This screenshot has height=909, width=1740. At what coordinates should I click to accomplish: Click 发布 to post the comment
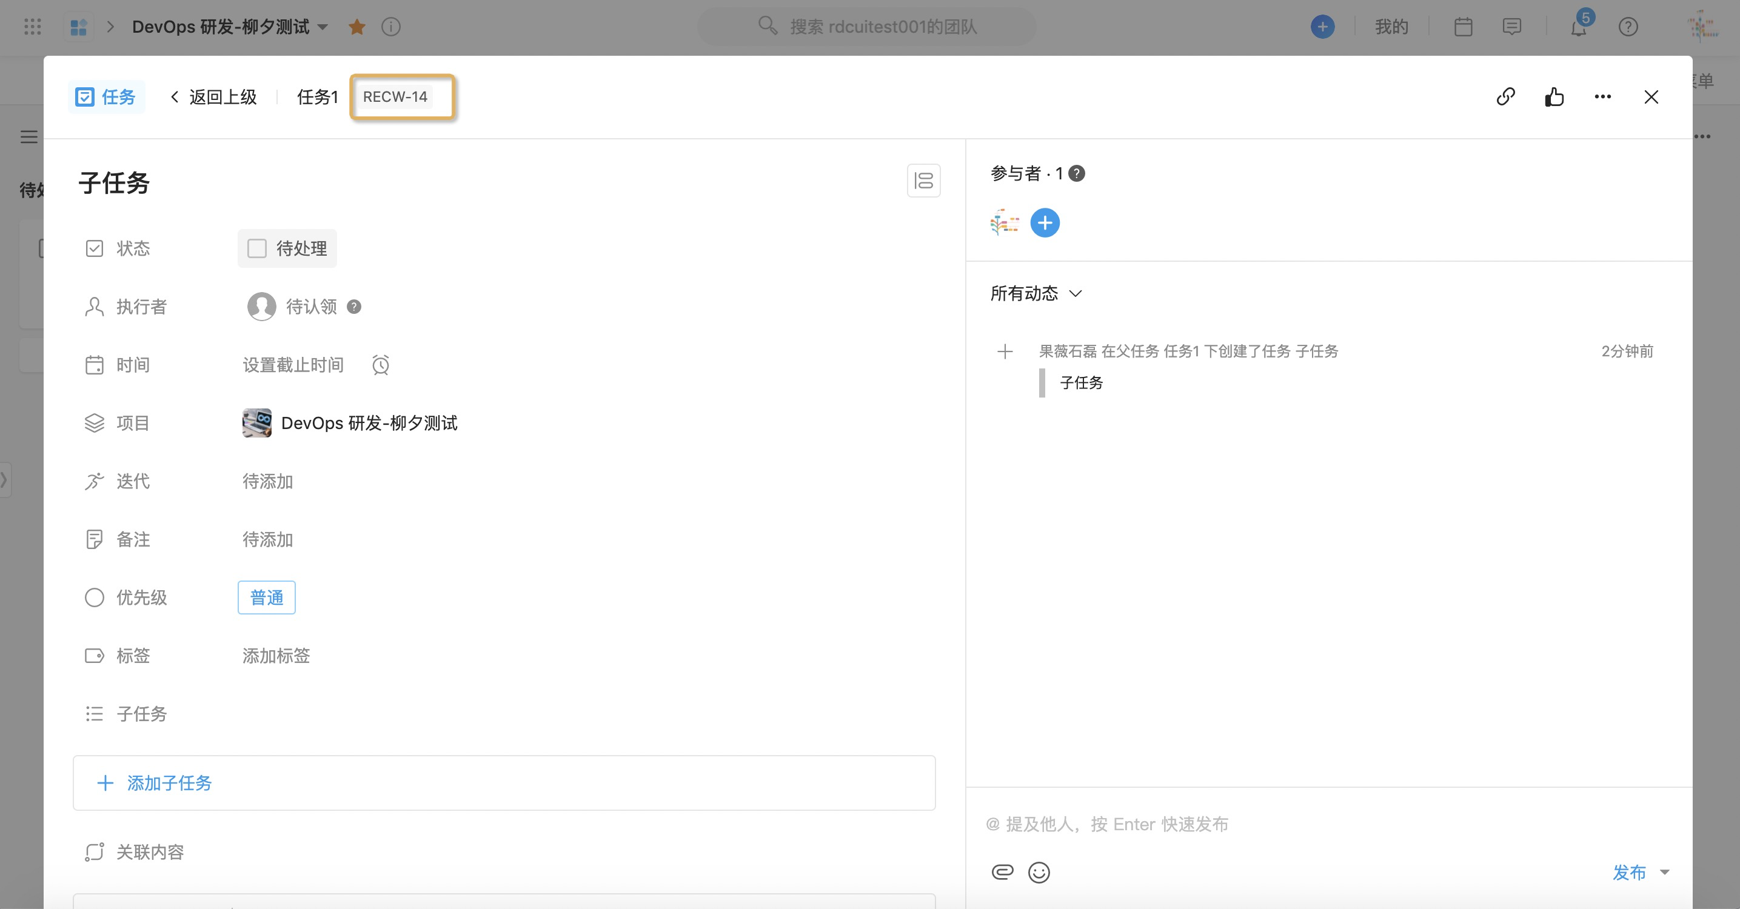pyautogui.click(x=1628, y=872)
